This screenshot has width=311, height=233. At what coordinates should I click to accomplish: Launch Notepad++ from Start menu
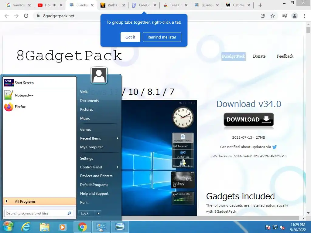[x=39, y=95]
